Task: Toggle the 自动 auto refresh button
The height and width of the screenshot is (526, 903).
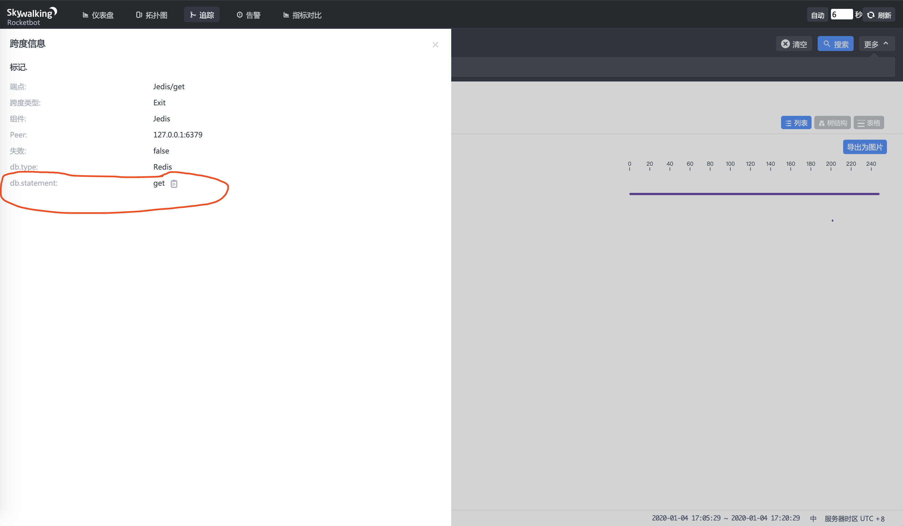Action: (817, 15)
